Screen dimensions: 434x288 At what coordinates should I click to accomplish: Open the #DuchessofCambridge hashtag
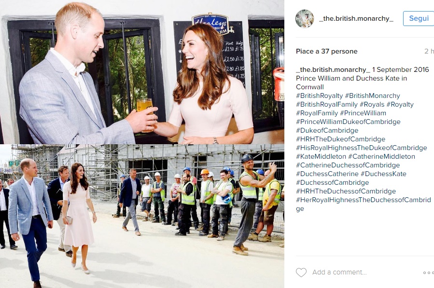point(333,183)
